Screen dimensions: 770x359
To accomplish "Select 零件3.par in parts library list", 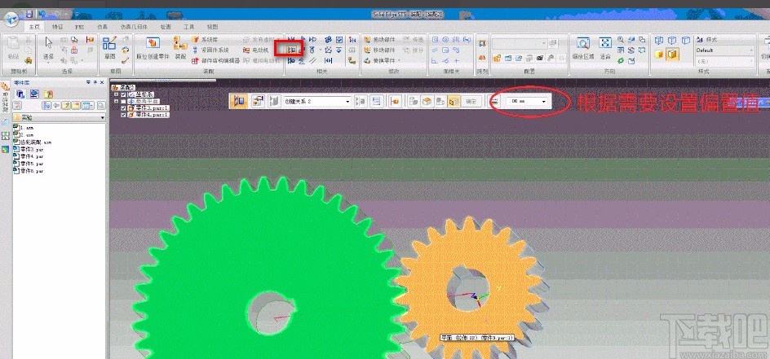I will point(29,149).
